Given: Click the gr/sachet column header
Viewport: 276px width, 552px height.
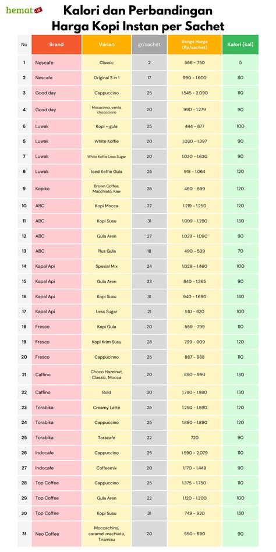Looking at the screenshot, I should [149, 44].
